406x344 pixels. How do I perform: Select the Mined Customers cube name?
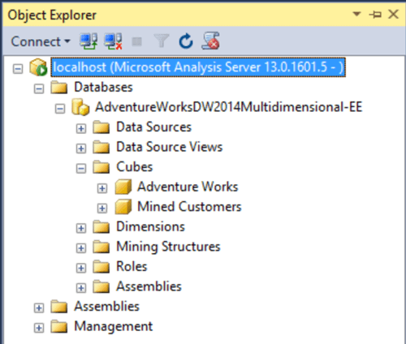coord(189,207)
